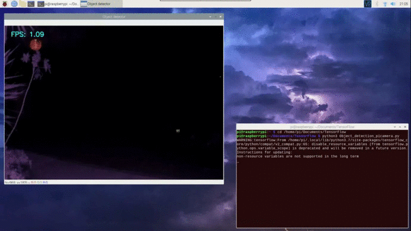
Task: Click inside the terminal output area
Action: tap(322, 179)
